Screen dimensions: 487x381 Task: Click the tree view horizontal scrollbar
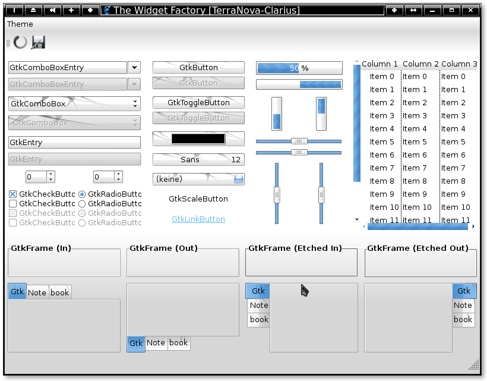(418, 226)
